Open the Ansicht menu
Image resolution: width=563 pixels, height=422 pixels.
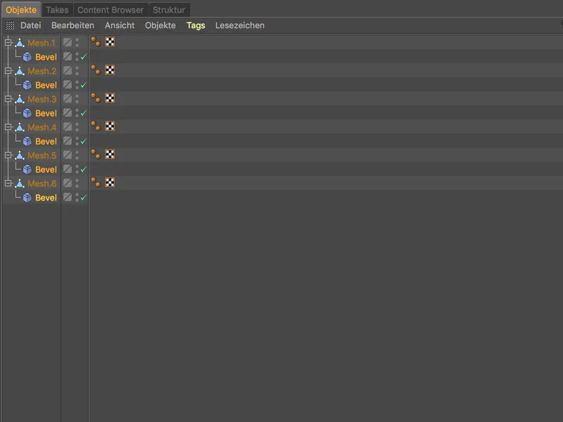coord(120,25)
